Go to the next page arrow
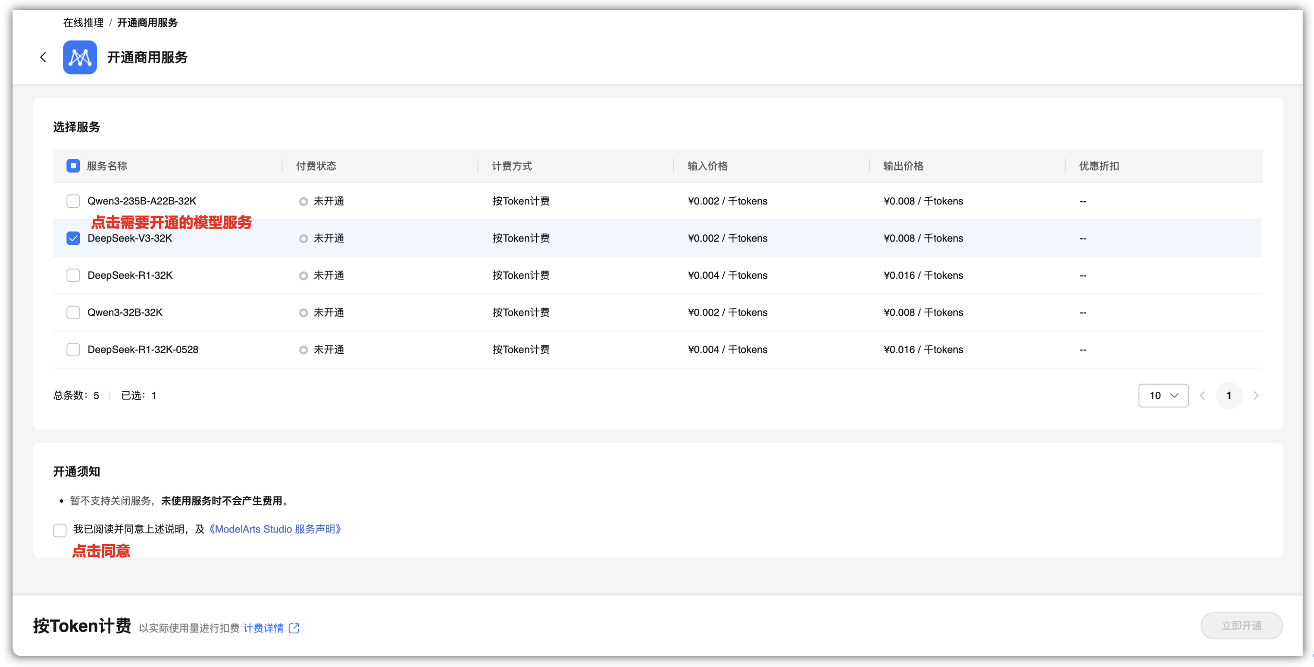Viewport: 1314px width, 667px height. click(x=1256, y=396)
